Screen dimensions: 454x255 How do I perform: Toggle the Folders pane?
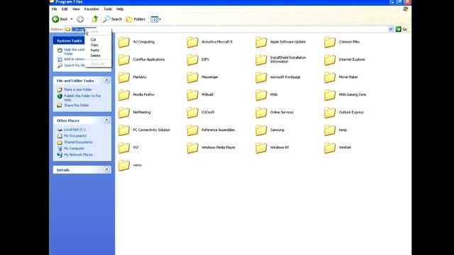pos(135,19)
